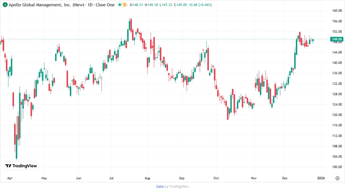The width and height of the screenshot is (345, 191).
Task: Open chart settings gear icon
Action: [337, 178]
